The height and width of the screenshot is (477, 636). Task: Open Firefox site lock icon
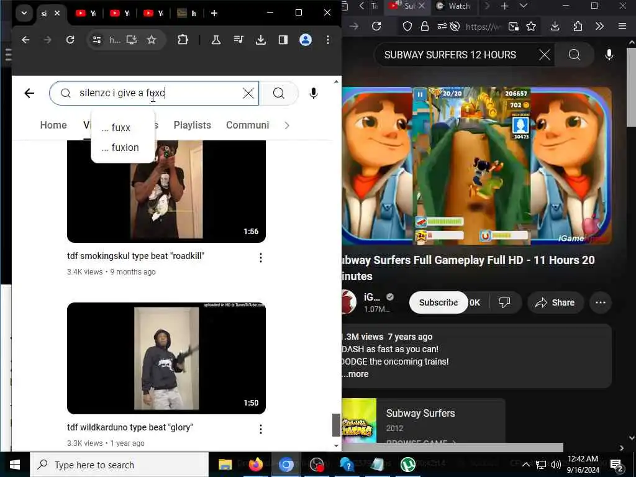[424, 26]
